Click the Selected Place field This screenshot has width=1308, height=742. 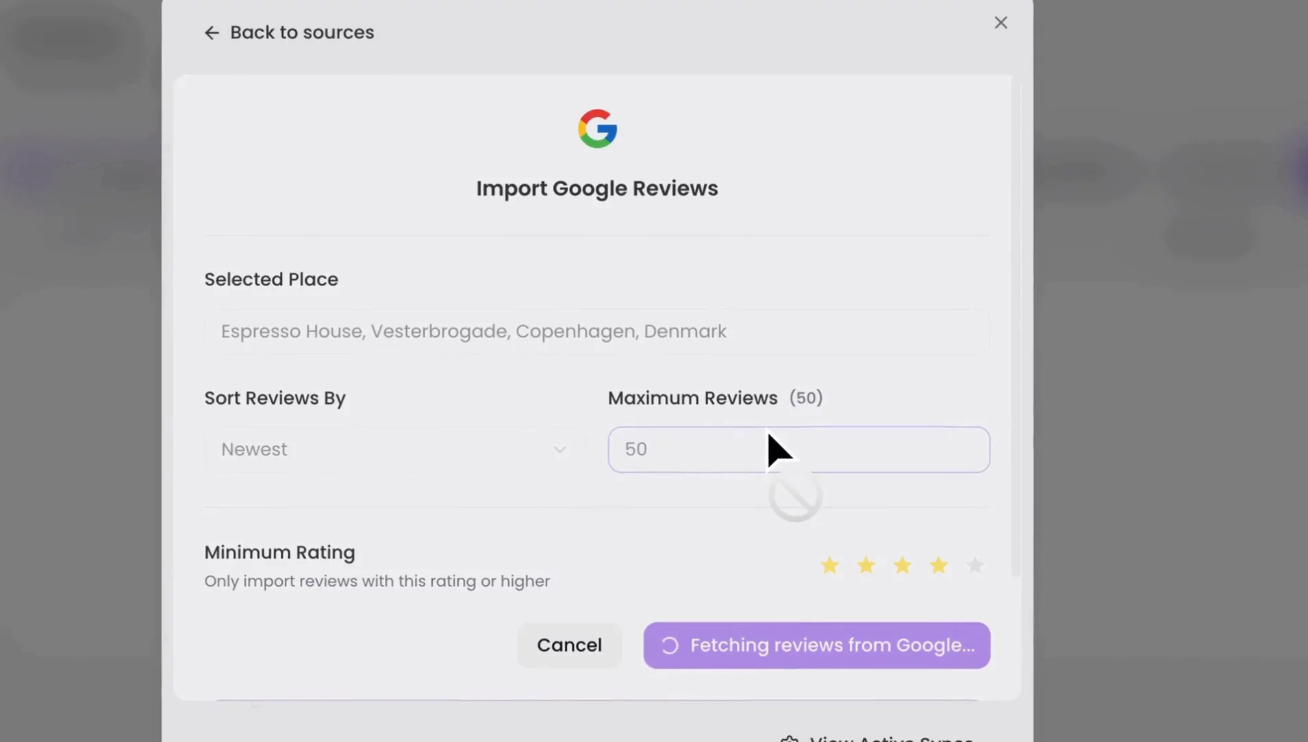596,331
